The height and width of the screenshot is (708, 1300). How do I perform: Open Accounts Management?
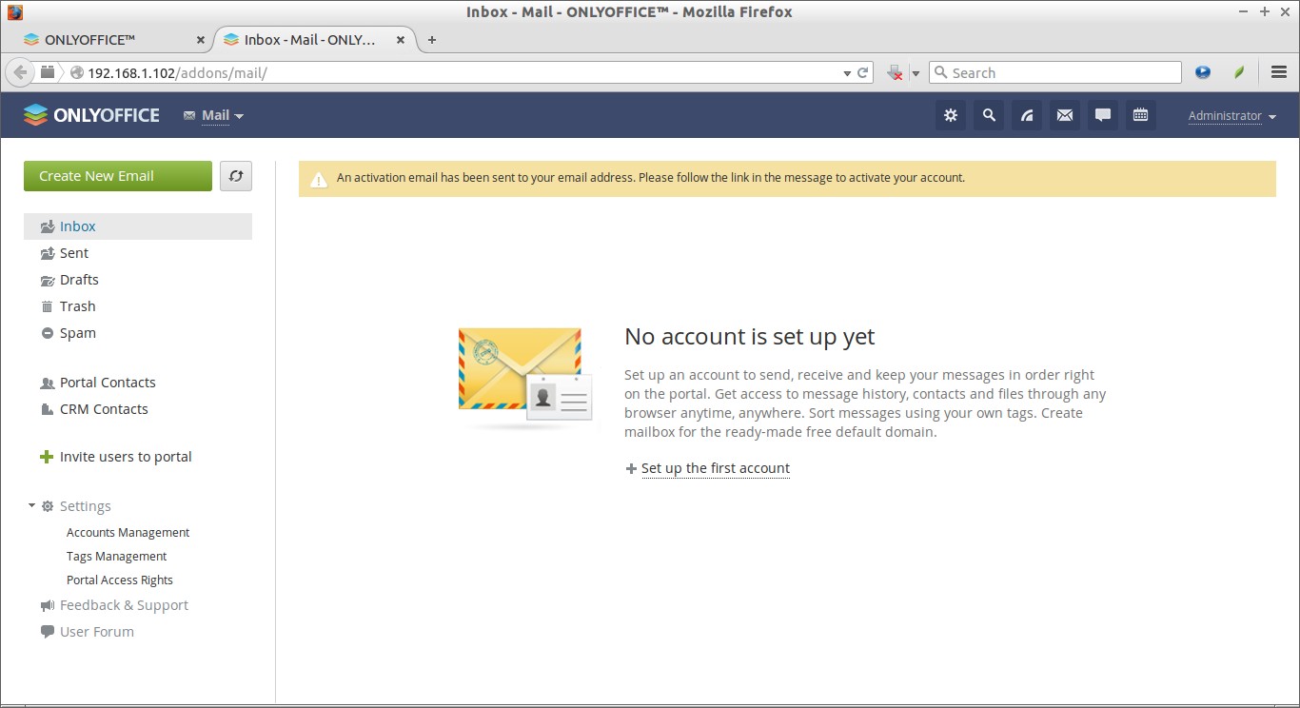pyautogui.click(x=128, y=532)
